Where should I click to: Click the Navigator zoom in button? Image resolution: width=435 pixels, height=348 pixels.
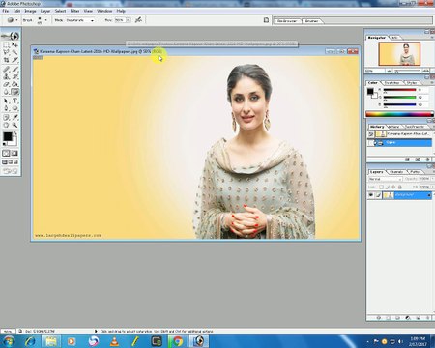(425, 71)
